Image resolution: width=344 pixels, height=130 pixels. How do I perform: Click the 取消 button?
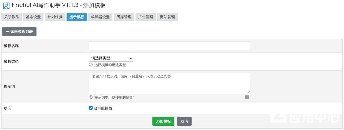pyautogui.click(x=184, y=121)
